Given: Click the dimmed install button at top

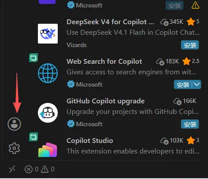Looking at the screenshot, I should [175, 5].
